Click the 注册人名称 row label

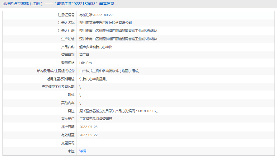(66, 23)
